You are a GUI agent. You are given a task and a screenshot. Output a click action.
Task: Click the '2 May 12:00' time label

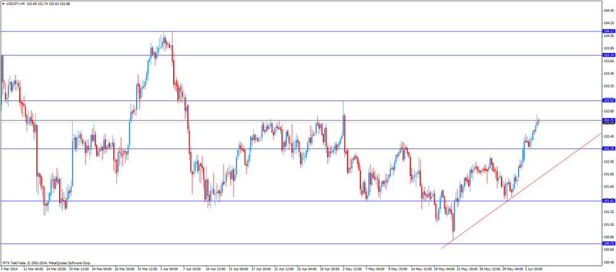pyautogui.click(x=352, y=270)
